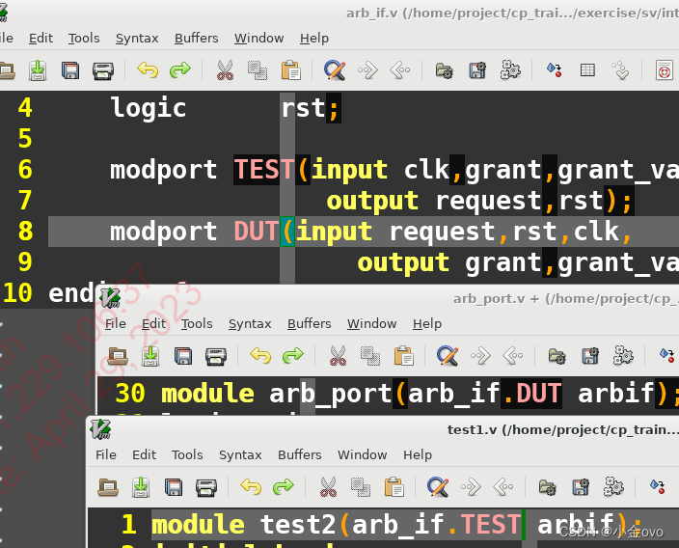Open Help menu in test1.v window
679x548 pixels.
coord(418,455)
